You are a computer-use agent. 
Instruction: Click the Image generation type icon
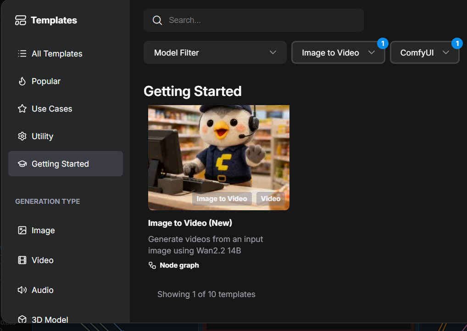[x=22, y=230]
